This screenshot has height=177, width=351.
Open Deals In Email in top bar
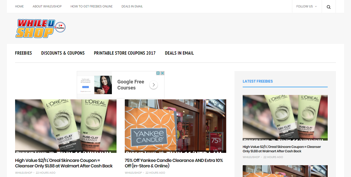132,6
